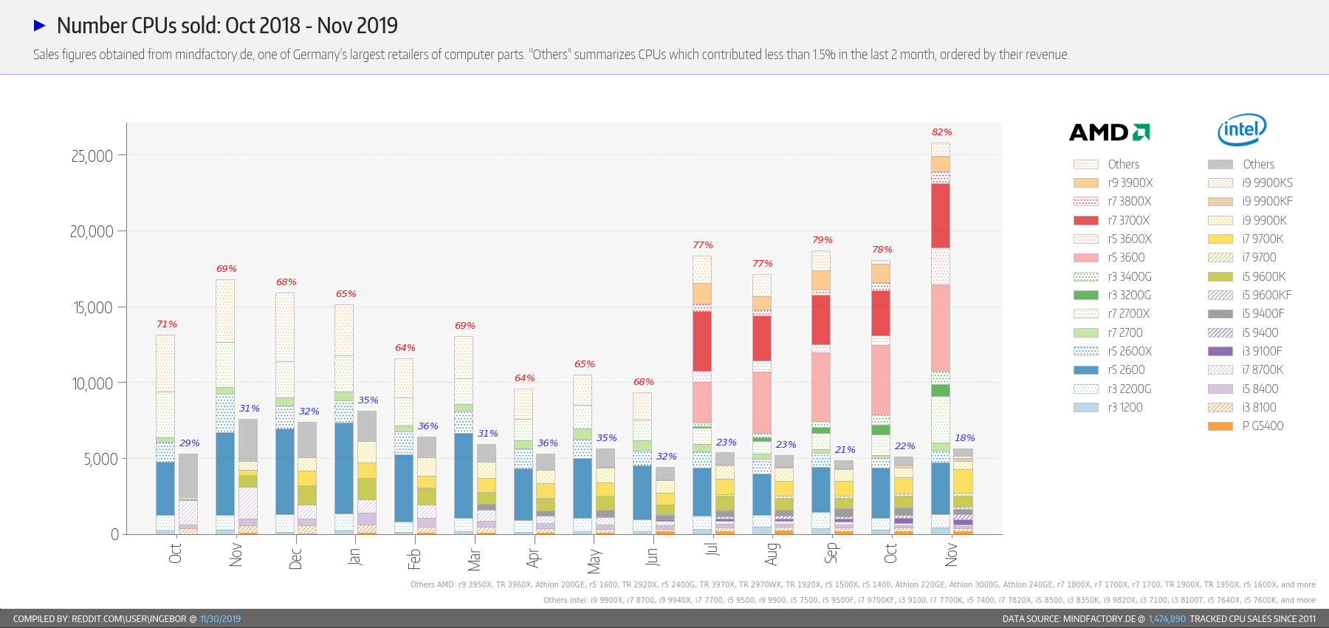This screenshot has height=628, width=1329.
Task: Click the r9 3900X legend label
Action: pyautogui.click(x=1130, y=183)
